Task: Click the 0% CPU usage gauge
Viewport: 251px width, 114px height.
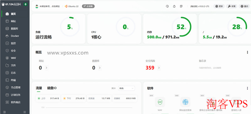Action: [125, 27]
